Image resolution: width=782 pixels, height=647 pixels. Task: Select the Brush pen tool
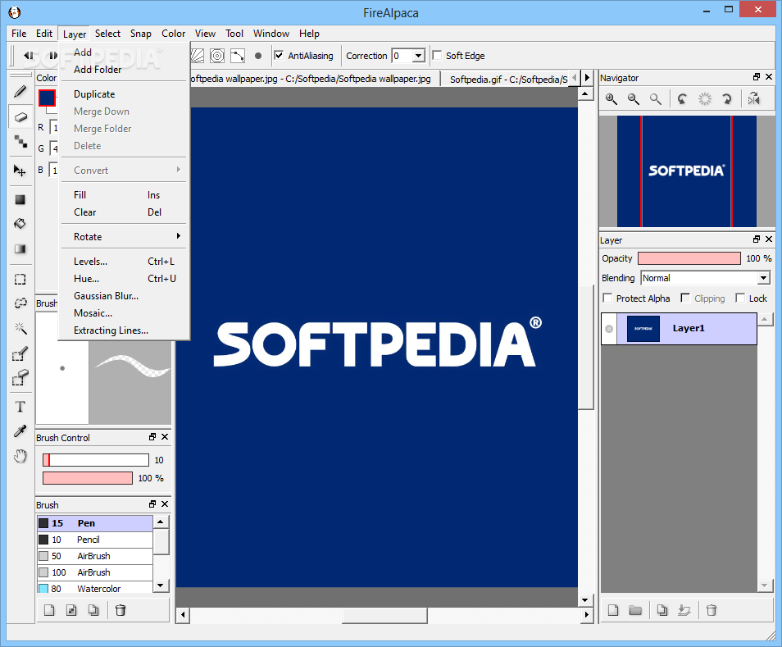point(20,92)
